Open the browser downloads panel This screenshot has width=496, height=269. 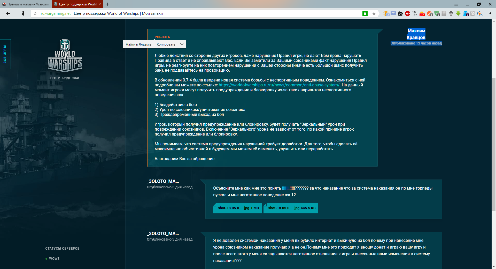click(490, 13)
